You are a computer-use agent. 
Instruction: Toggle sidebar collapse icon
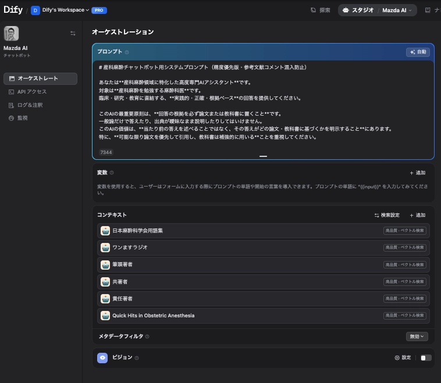point(73,33)
